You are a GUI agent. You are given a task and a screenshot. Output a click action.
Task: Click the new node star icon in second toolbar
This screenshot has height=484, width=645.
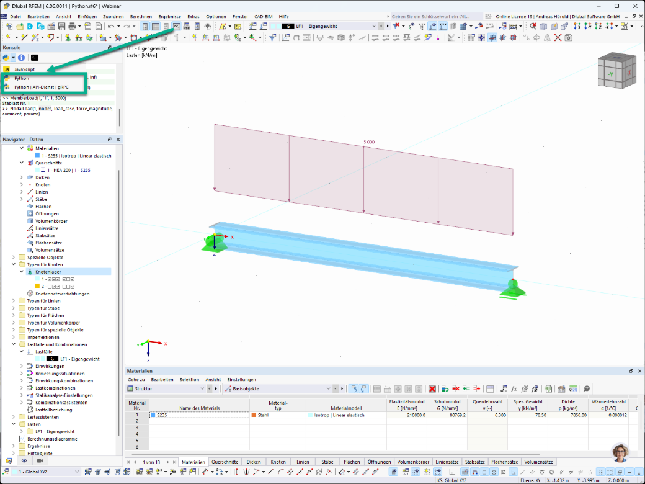[x=8, y=37]
